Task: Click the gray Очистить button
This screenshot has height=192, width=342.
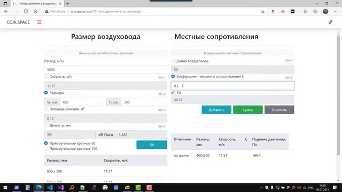Action: point(279,110)
